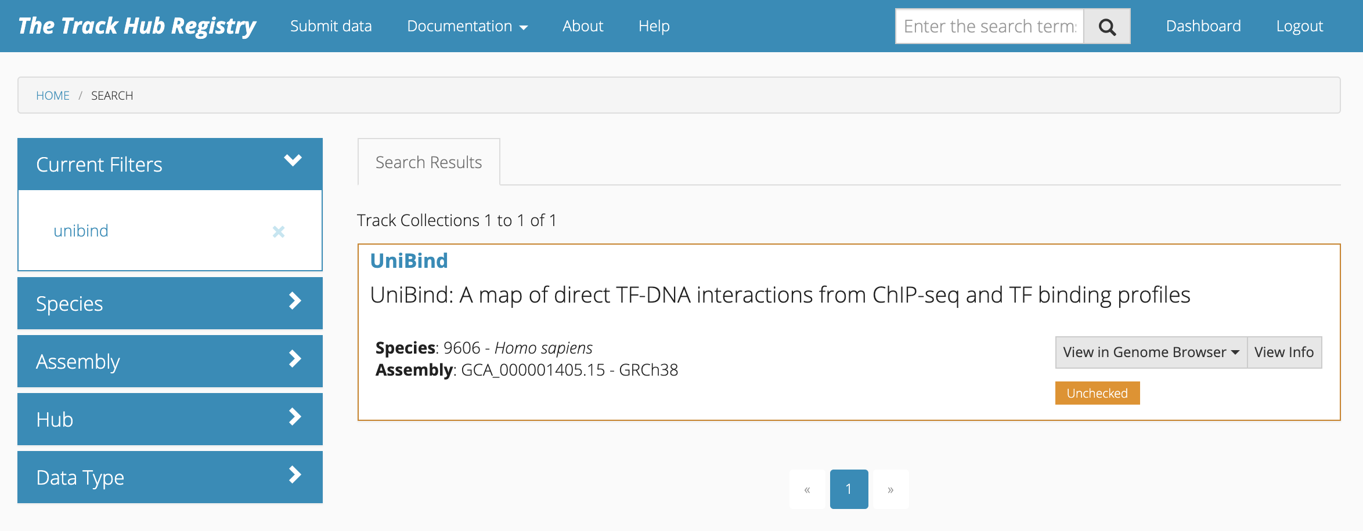
Task: Go to the Submit data page
Action: click(x=331, y=27)
